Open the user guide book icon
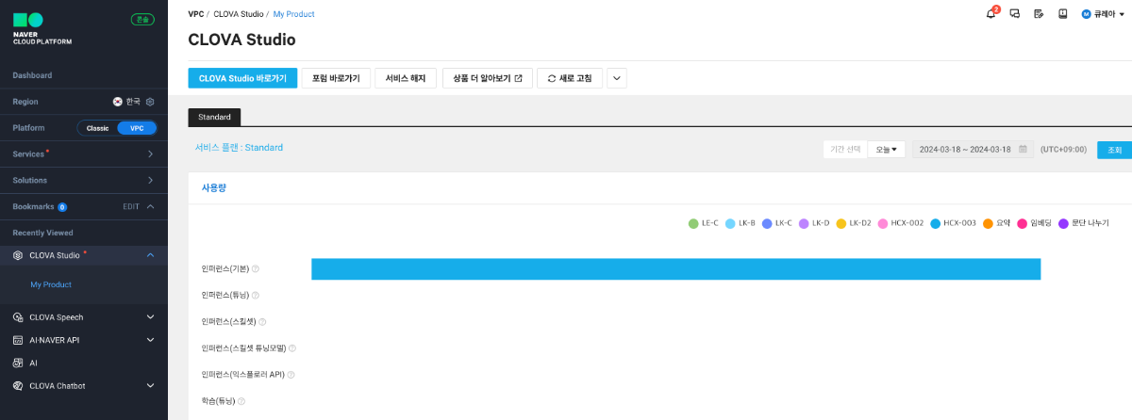Image resolution: width=1132 pixels, height=420 pixels. pos(1062,14)
